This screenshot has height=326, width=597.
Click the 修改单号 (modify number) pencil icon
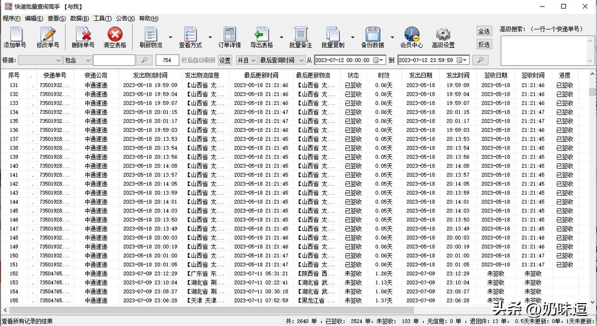pos(48,35)
